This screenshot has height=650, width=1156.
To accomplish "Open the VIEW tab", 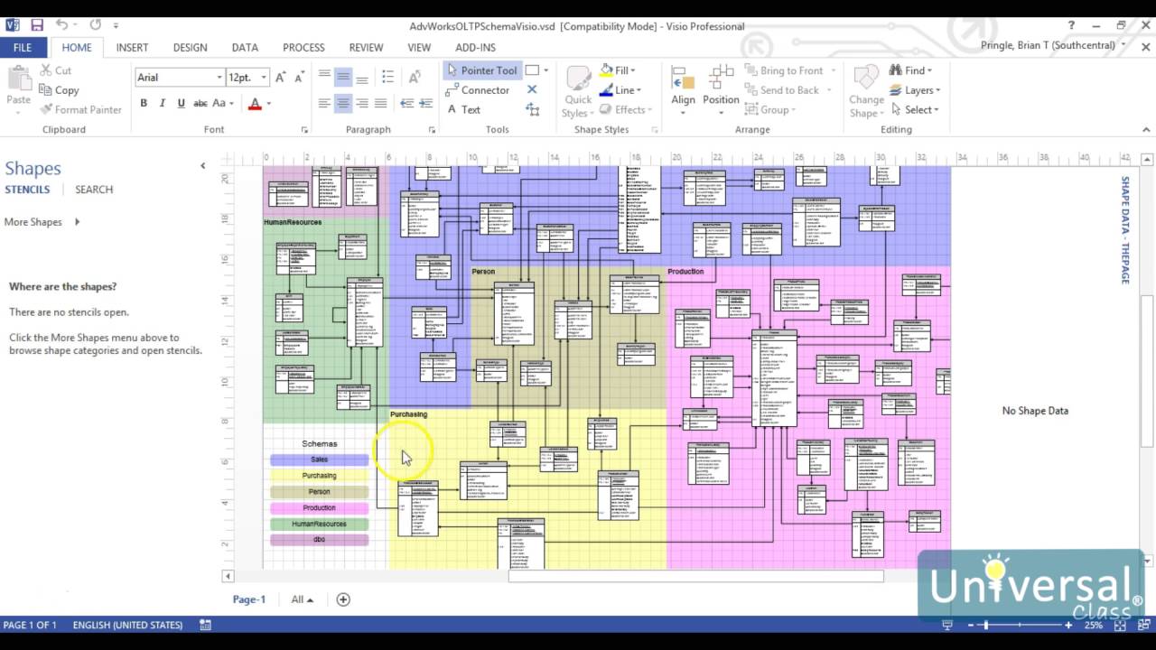I will (419, 48).
